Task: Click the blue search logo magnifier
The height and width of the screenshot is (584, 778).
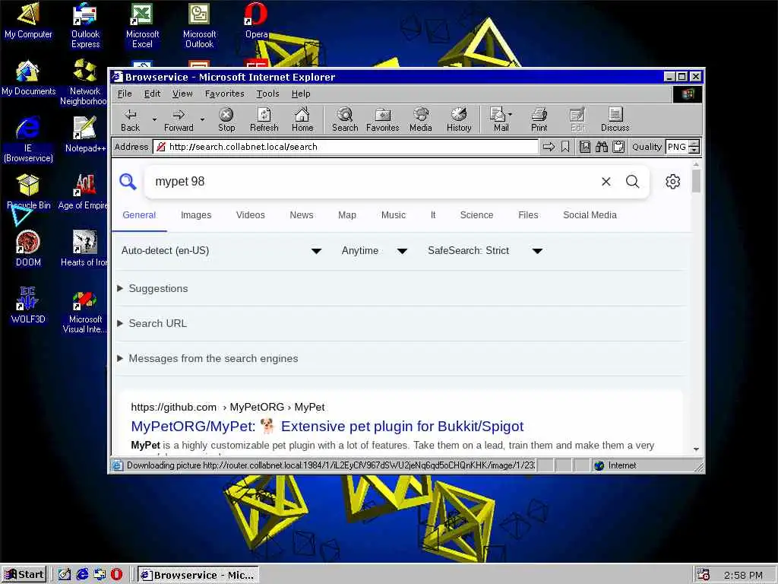Action: (128, 181)
